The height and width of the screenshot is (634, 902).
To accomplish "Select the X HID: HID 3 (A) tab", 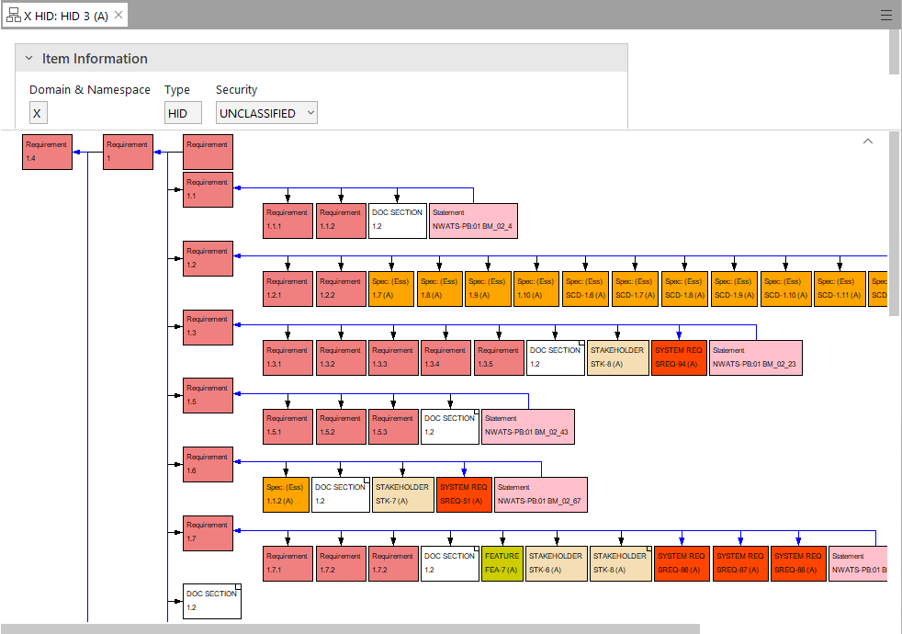I will click(x=65, y=16).
